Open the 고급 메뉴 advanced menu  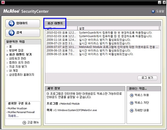coord(33,122)
